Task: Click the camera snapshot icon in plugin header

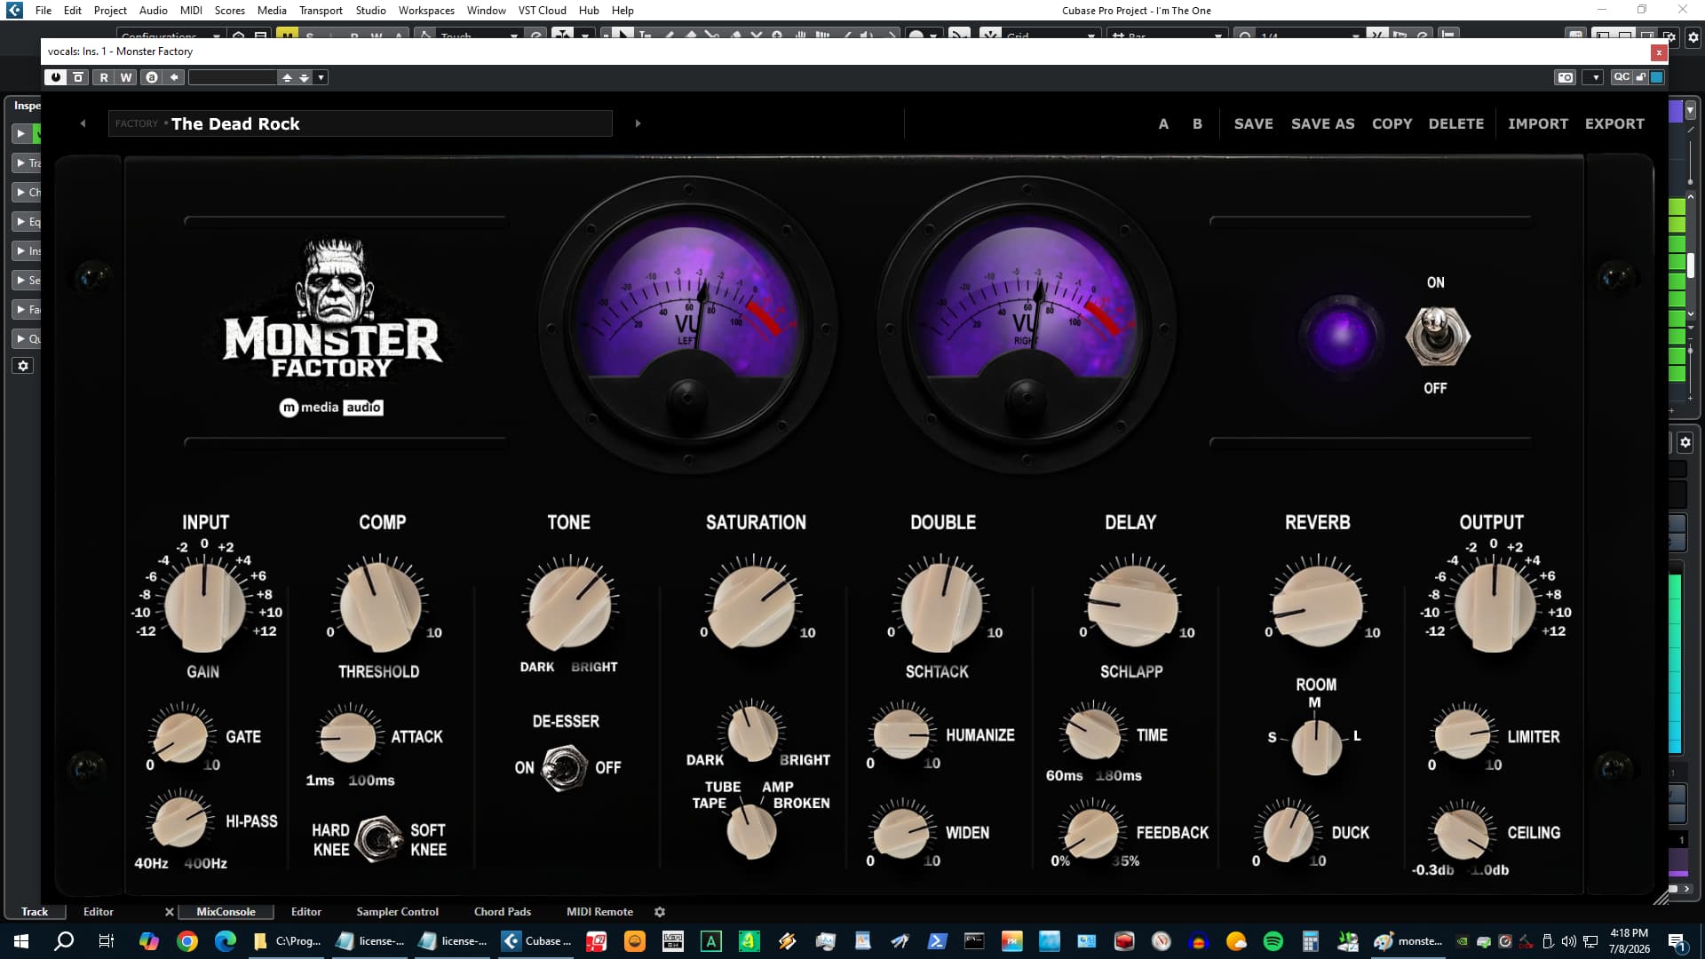Action: coord(1565,77)
